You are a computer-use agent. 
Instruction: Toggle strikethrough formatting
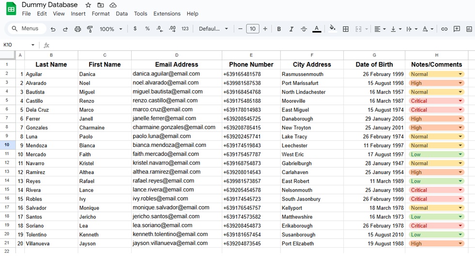tap(304, 29)
